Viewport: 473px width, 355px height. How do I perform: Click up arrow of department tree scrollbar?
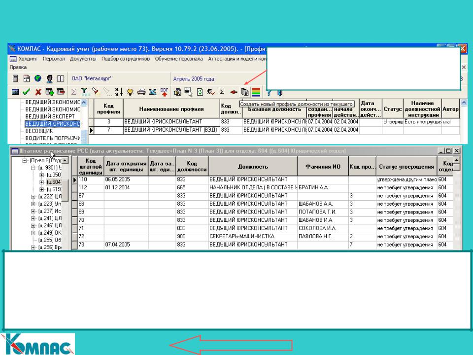click(65, 160)
